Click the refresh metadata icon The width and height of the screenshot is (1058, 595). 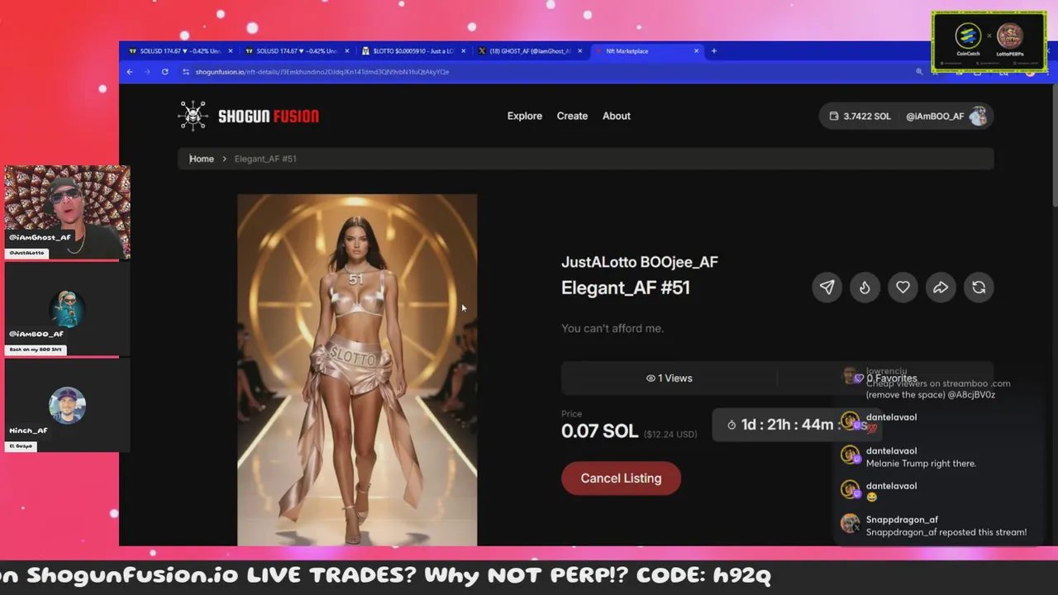[979, 288]
